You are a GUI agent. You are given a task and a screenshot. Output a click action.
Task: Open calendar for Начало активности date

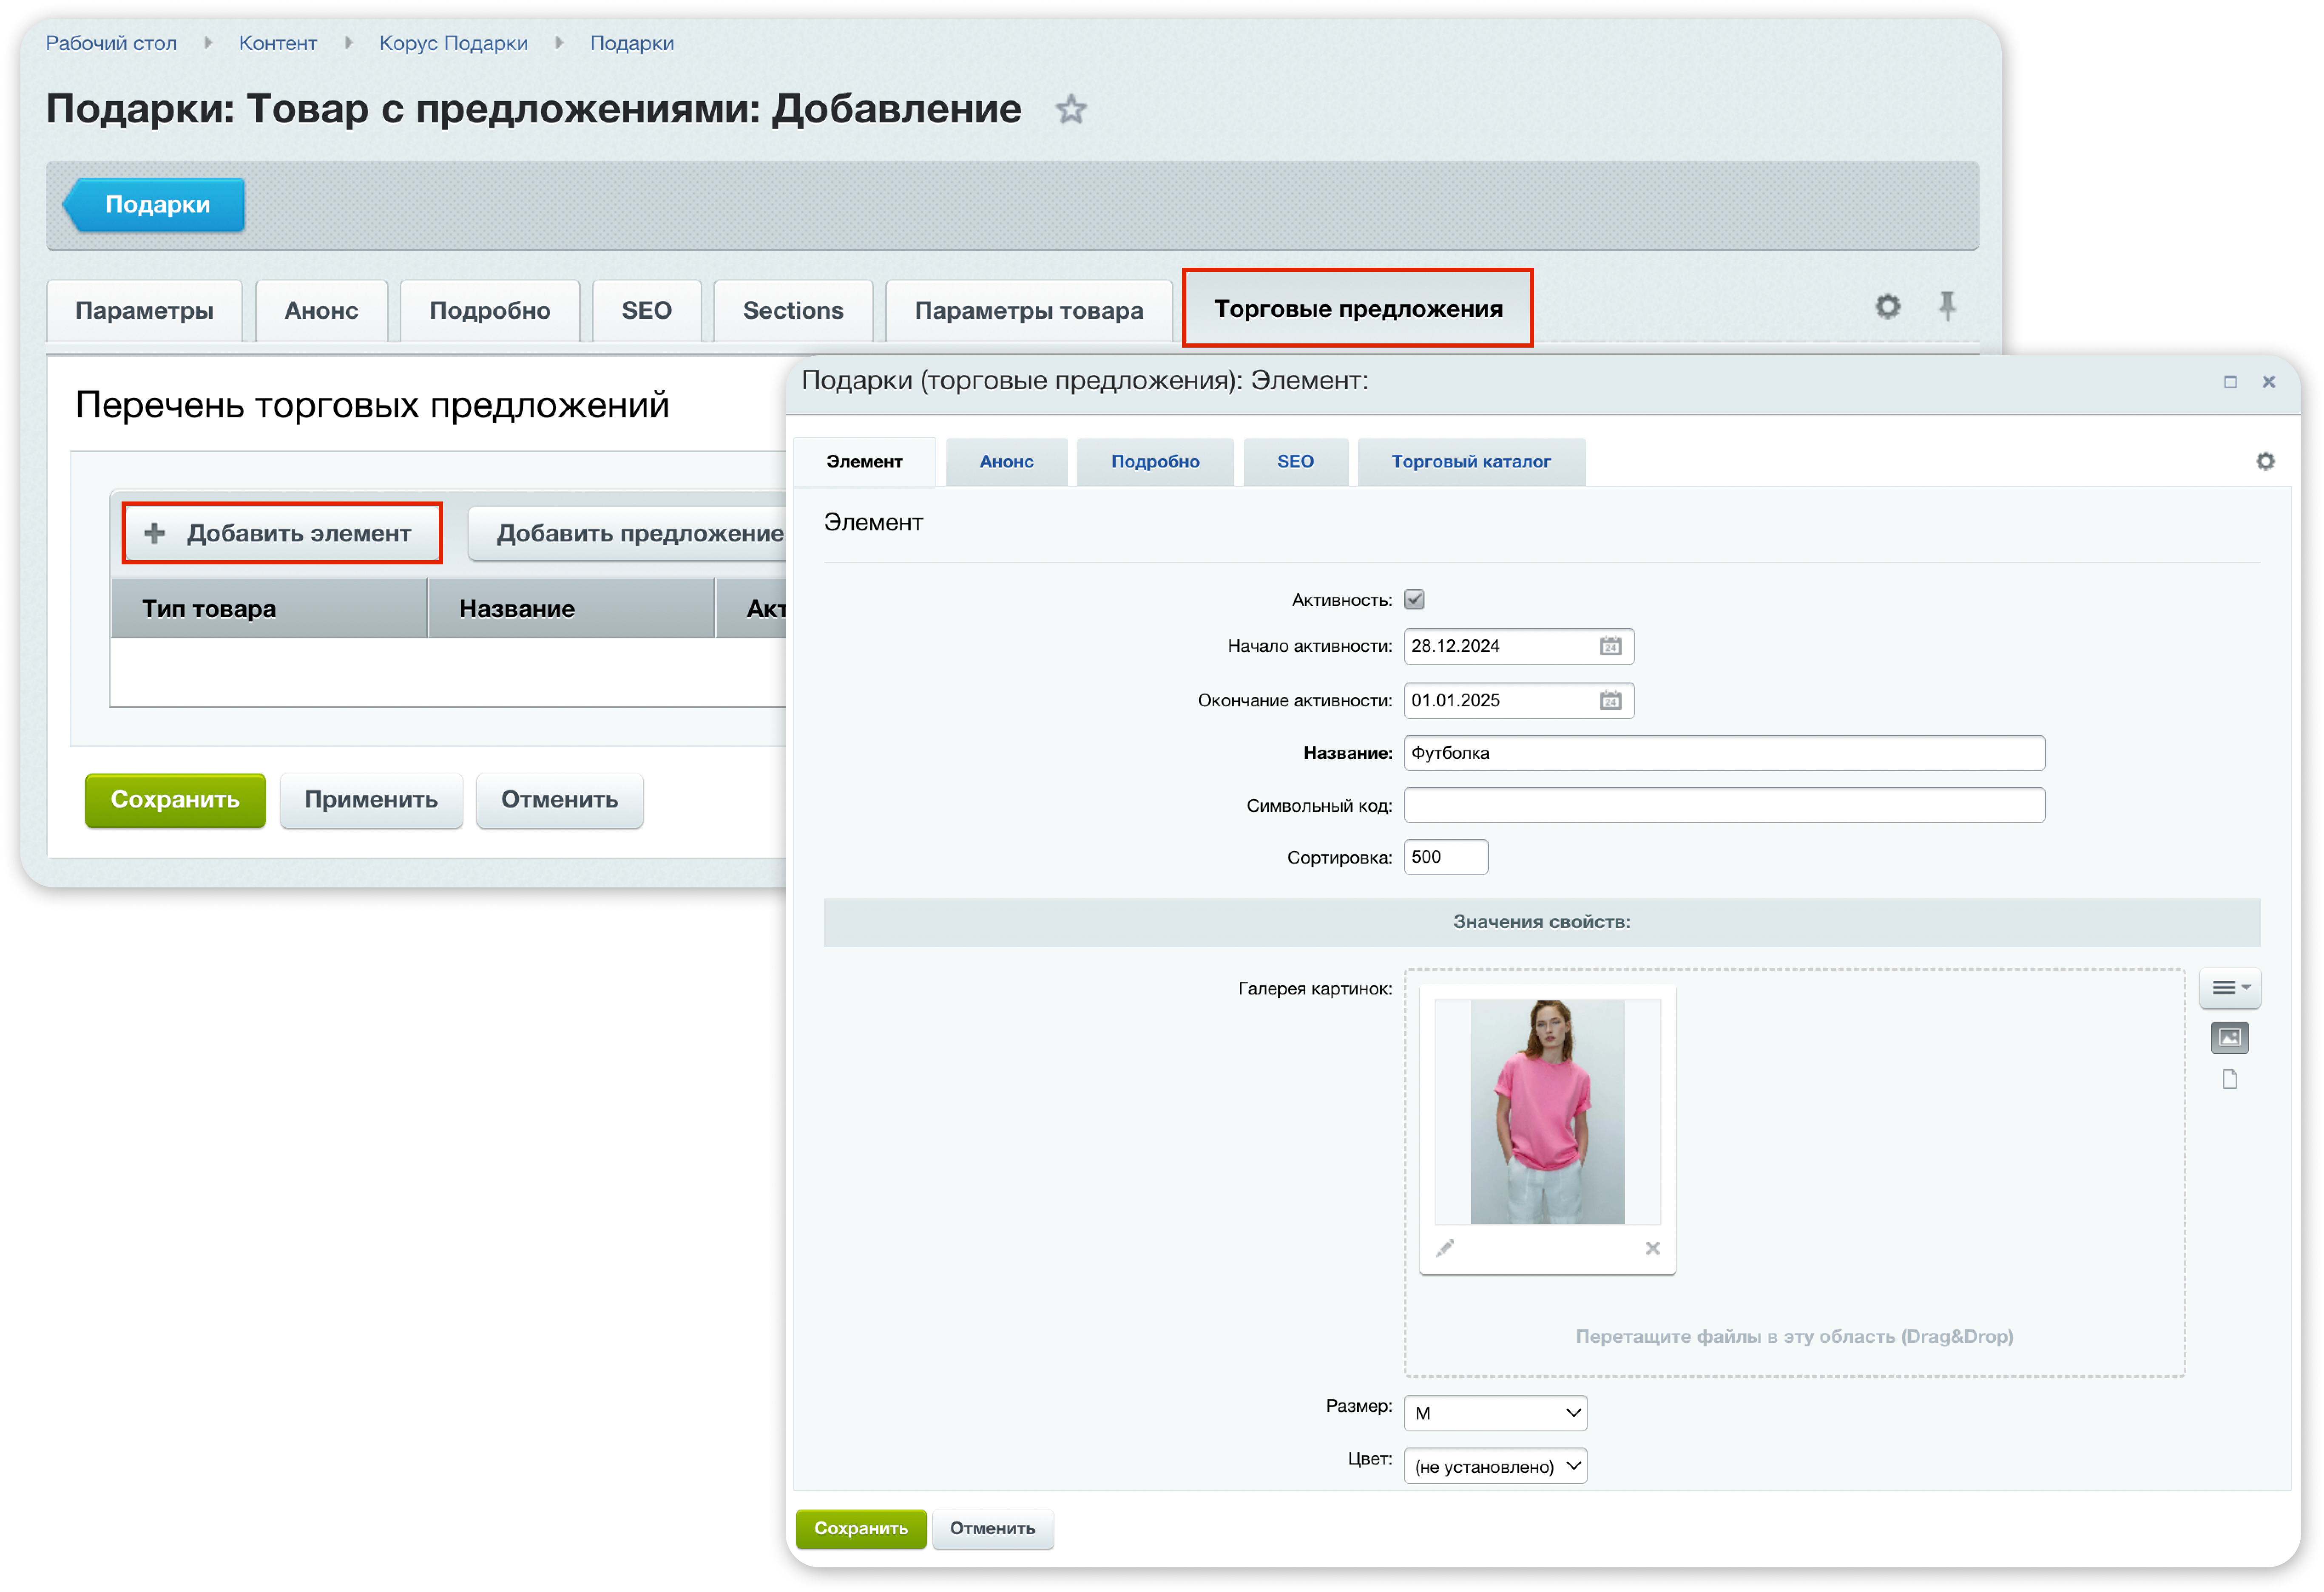point(1610,646)
